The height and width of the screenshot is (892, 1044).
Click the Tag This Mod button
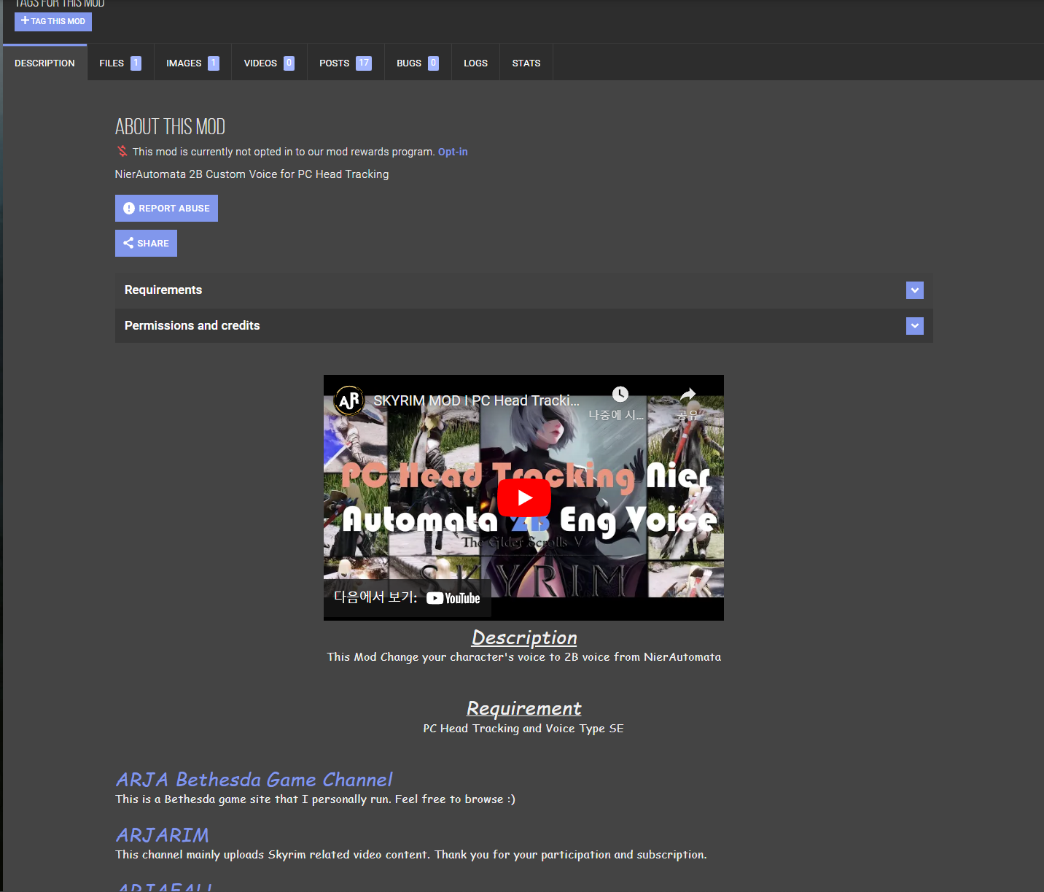click(53, 21)
